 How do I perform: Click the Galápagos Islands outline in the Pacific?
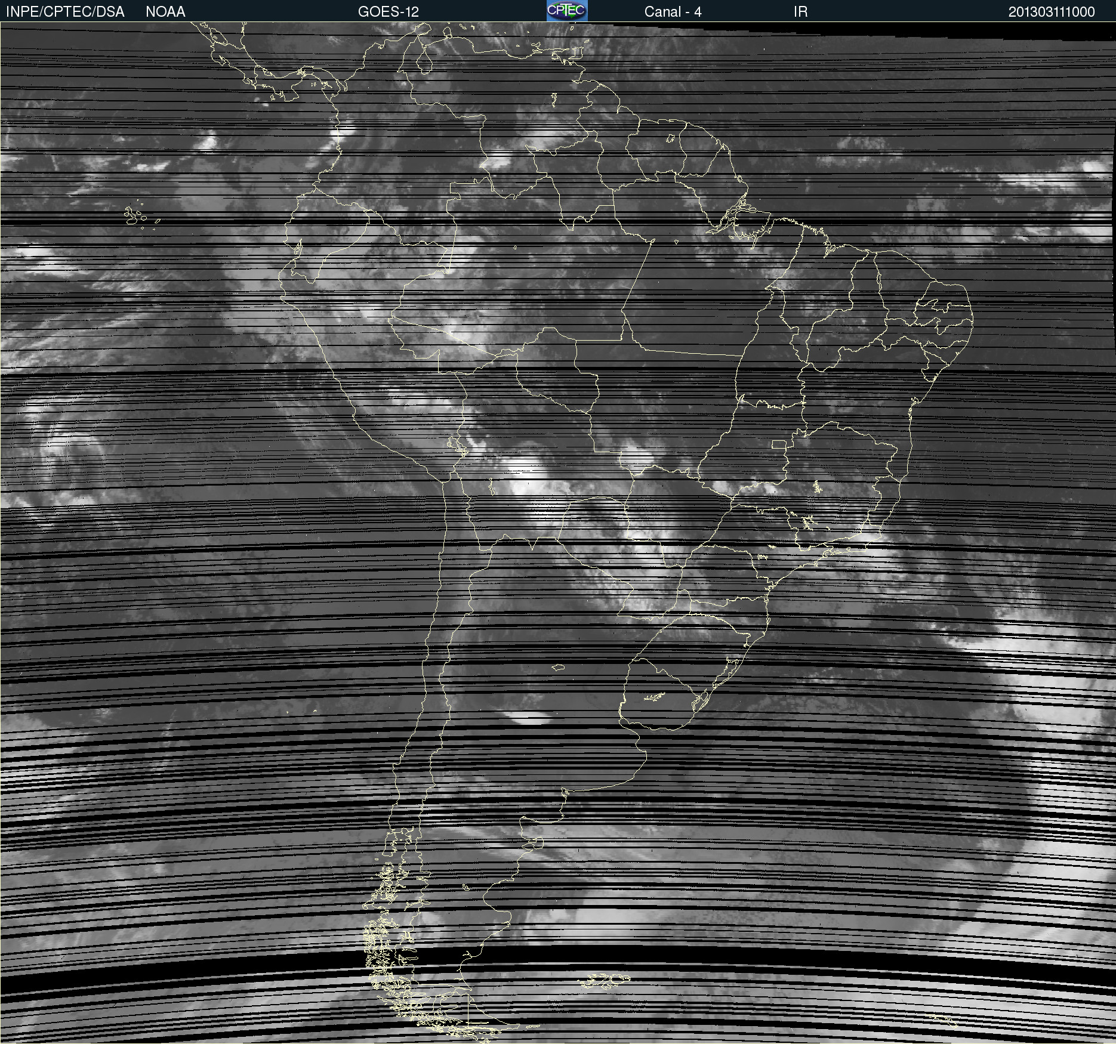point(135,216)
